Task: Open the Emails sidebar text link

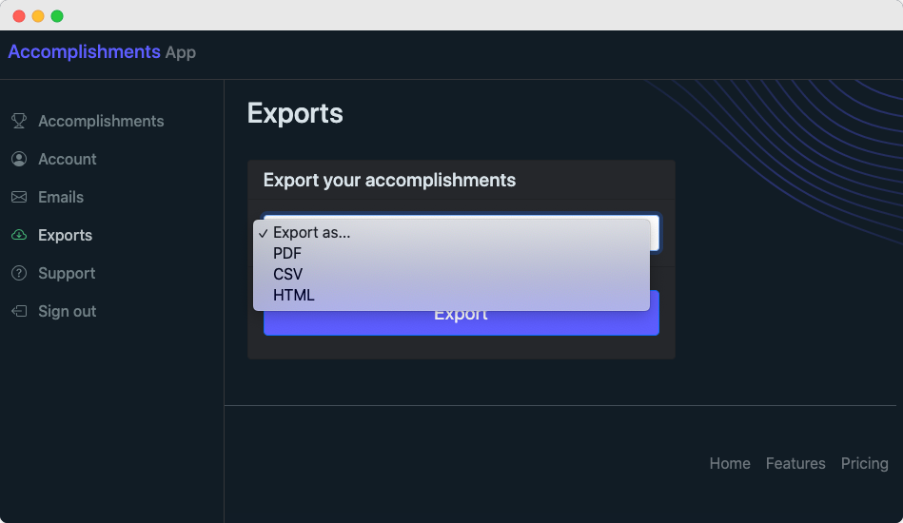Action: click(61, 197)
